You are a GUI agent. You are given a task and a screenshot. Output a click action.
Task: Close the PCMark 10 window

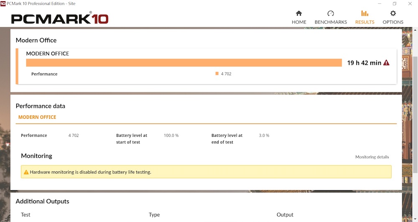410,3
